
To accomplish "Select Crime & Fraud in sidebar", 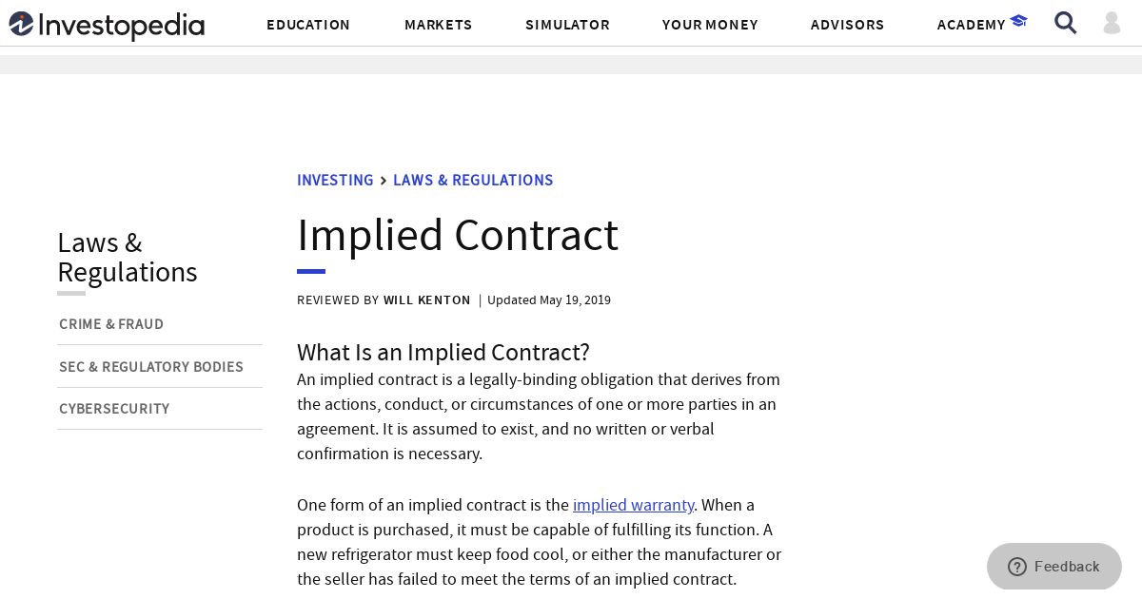I will pos(111,324).
